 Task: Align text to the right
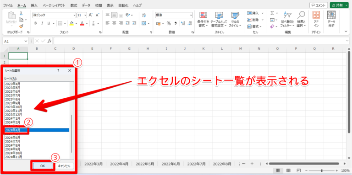click(121, 23)
